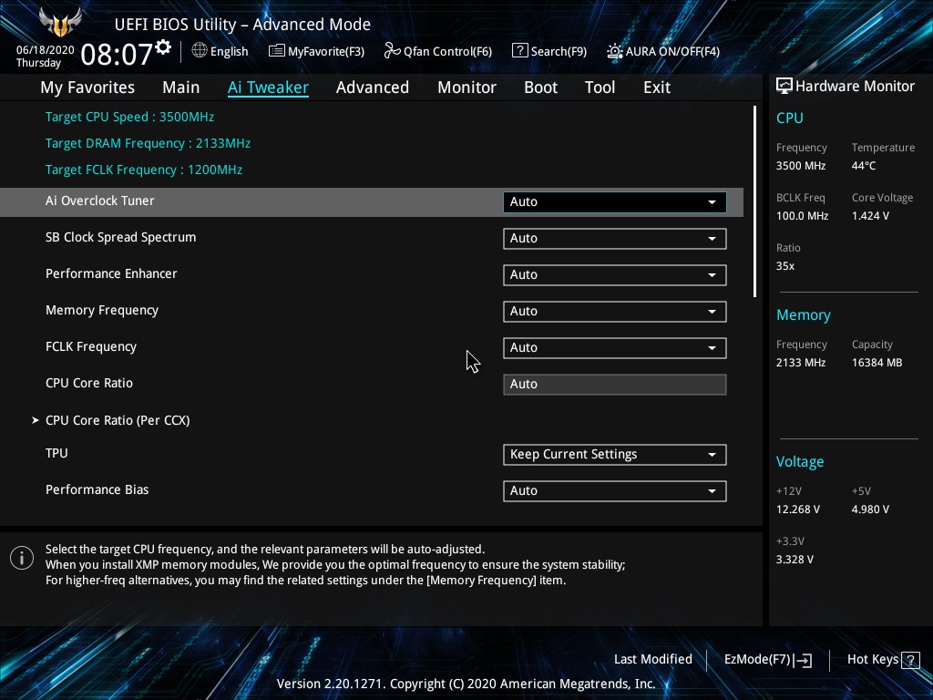Screen dimensions: 933x700
Task: Select the TPU Keep Current Settings field
Action: click(x=614, y=454)
